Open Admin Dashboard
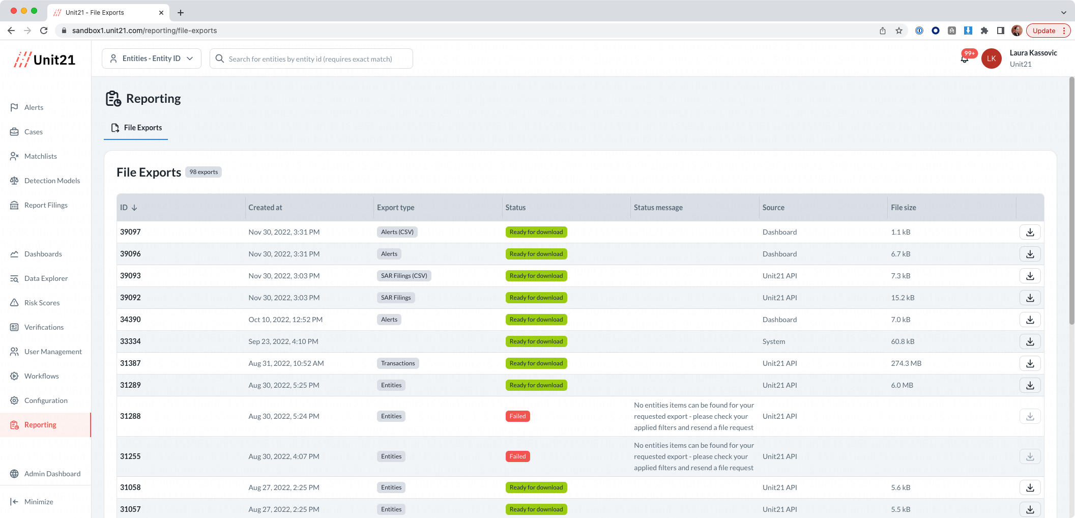 [52, 474]
